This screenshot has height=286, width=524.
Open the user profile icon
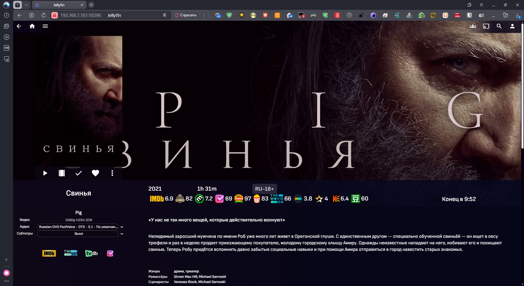click(x=512, y=26)
